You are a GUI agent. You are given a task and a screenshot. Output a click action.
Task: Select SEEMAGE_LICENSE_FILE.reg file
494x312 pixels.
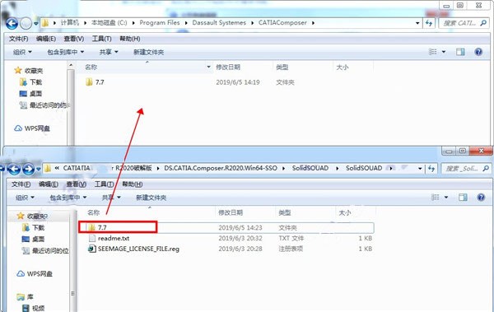point(134,249)
